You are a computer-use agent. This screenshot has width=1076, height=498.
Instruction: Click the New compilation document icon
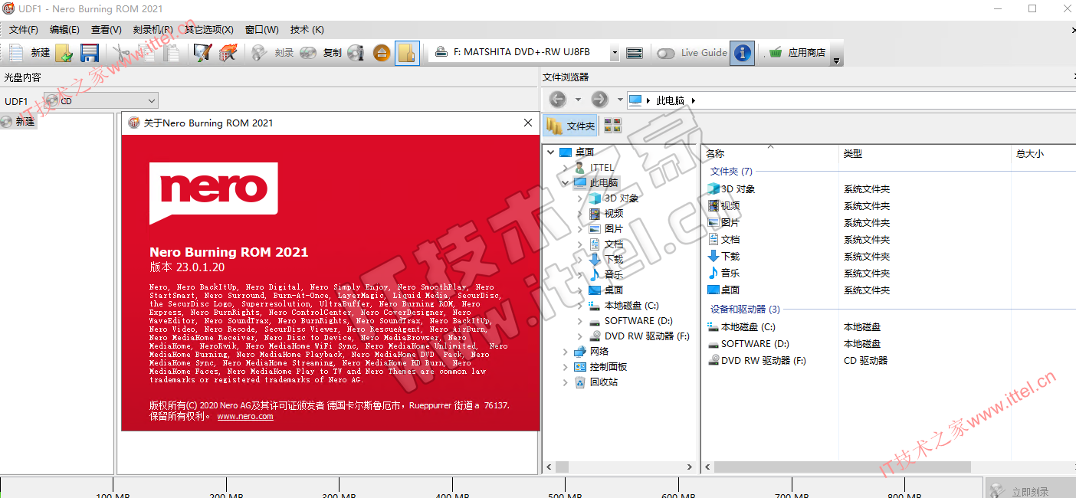(x=16, y=53)
